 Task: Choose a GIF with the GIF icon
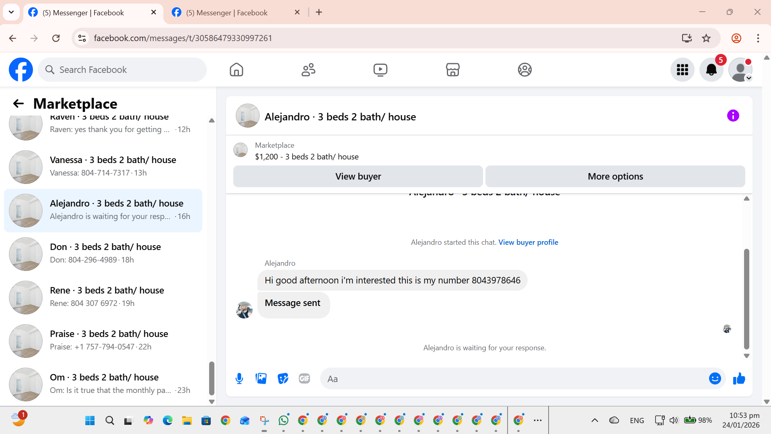304,378
